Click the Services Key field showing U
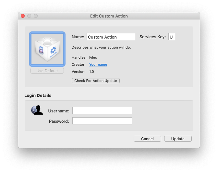 click(x=172, y=37)
